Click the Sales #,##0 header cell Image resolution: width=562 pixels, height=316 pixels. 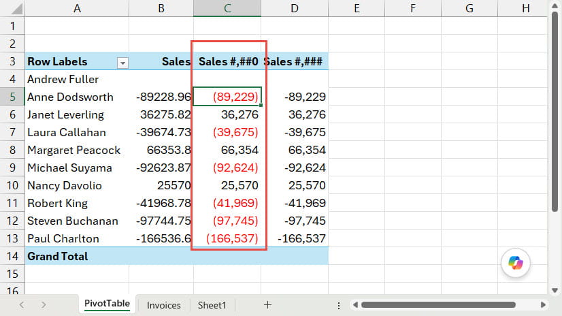tap(227, 61)
